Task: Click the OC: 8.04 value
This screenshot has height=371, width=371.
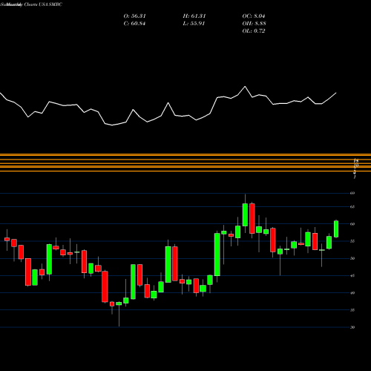Action: (x=254, y=16)
